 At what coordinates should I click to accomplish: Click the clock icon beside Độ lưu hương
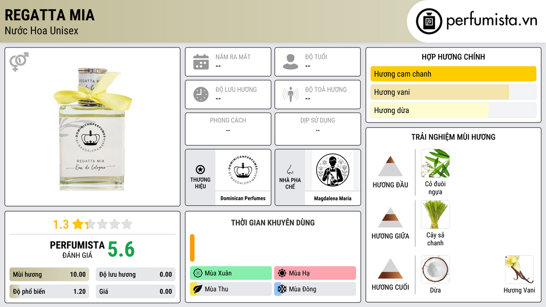click(201, 94)
